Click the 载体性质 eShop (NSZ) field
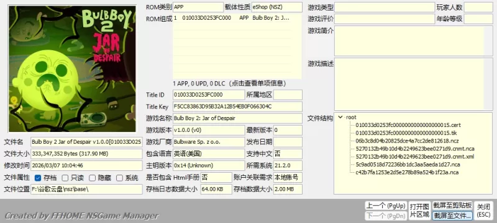The height and width of the screenshot is (223, 497). coord(276,7)
